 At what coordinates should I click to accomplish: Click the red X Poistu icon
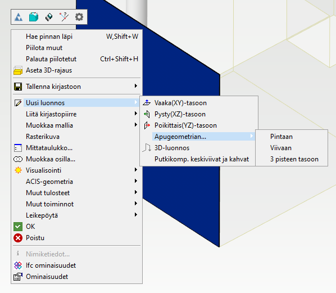(x=18, y=238)
